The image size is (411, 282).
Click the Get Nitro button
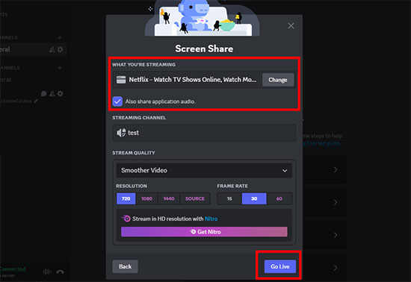(x=204, y=232)
